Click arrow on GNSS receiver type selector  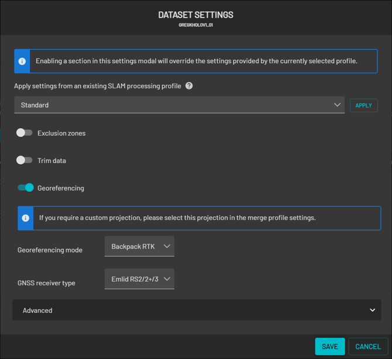click(x=167, y=279)
